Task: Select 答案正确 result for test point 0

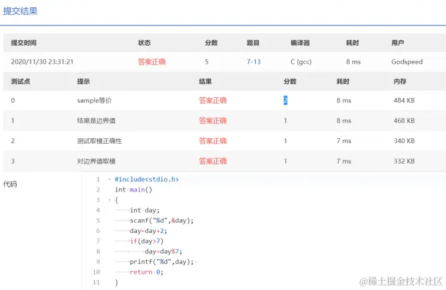Action: [x=212, y=100]
